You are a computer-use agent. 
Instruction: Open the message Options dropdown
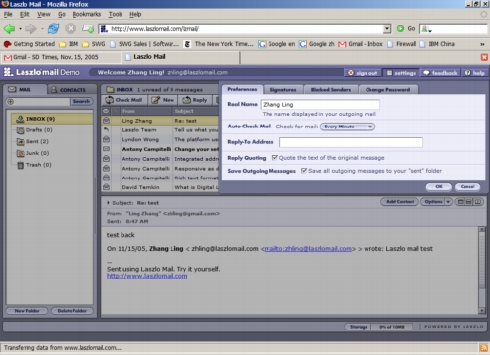436,202
